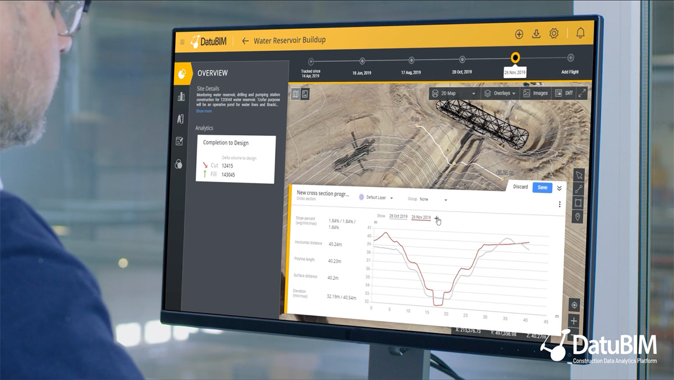Open notifications bell icon
Image resolution: width=674 pixels, height=380 pixels.
pos(580,33)
